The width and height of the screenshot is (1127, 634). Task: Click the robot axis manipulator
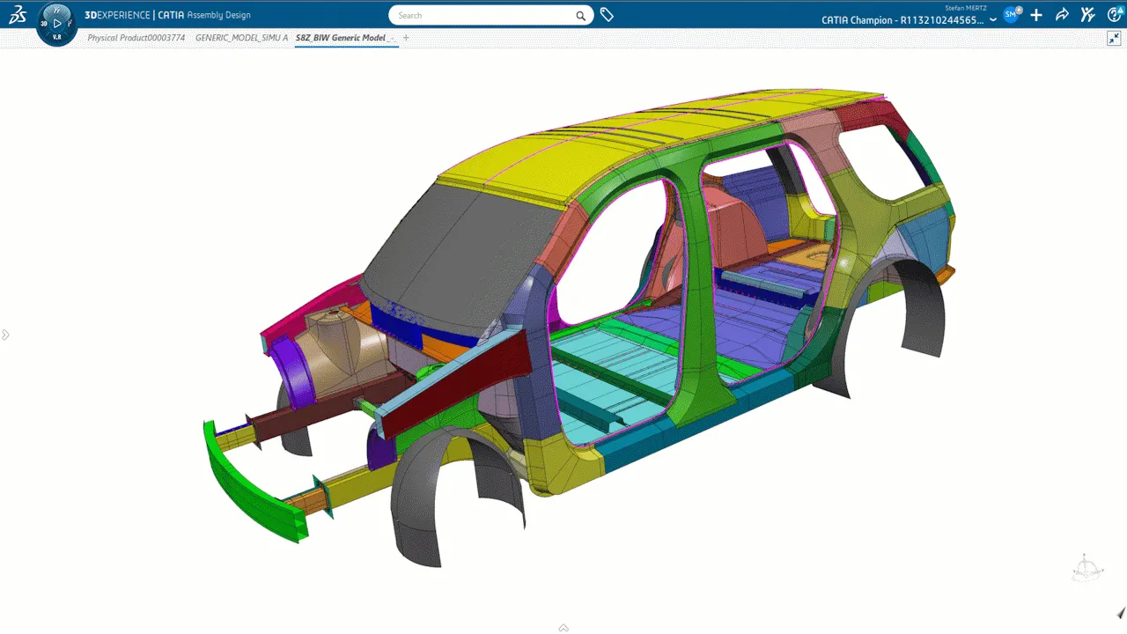click(1086, 569)
